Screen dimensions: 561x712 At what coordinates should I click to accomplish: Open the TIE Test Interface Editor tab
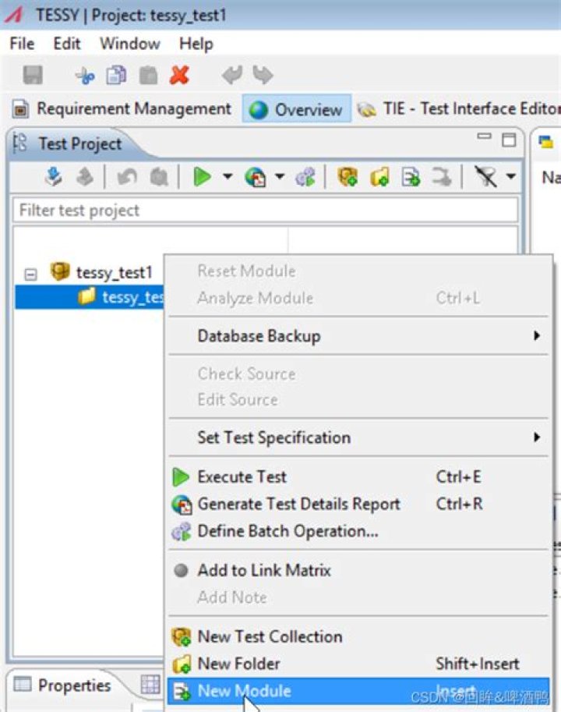pyautogui.click(x=458, y=109)
